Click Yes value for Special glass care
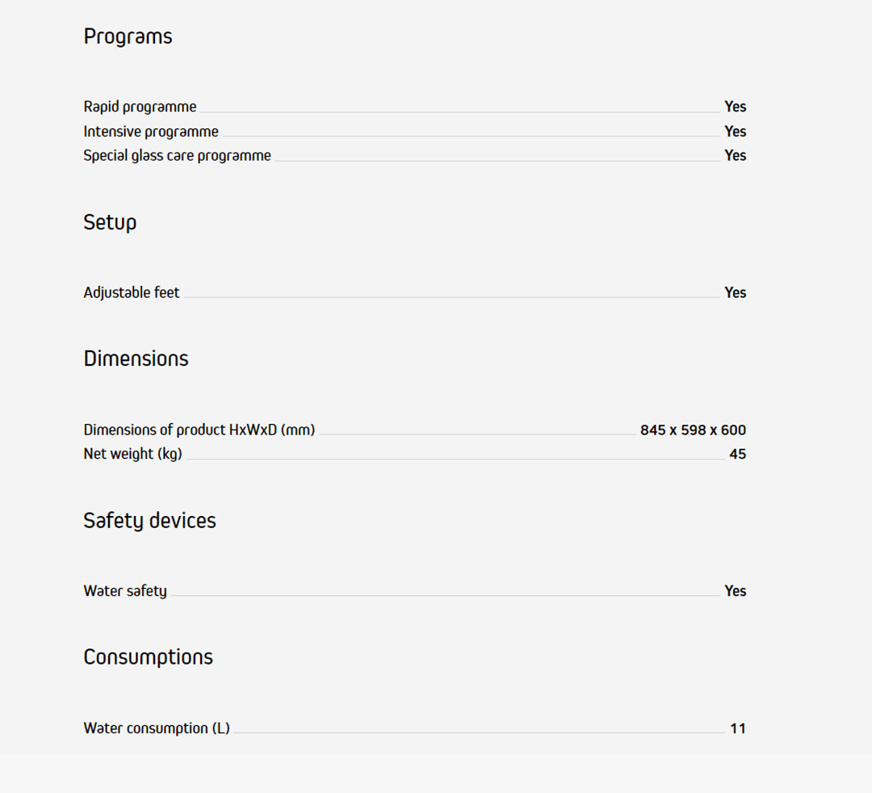872x793 pixels. [735, 156]
